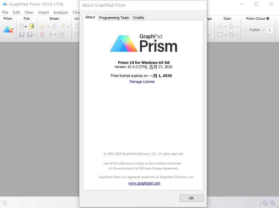279x208 pixels.
Task: Minimize the GraphPad Prism main window
Action: click(241, 4)
